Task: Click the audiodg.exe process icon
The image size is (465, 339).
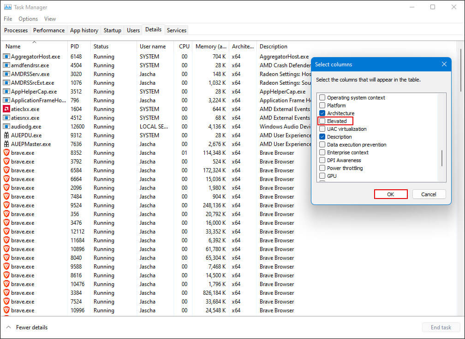Action: (x=6, y=126)
